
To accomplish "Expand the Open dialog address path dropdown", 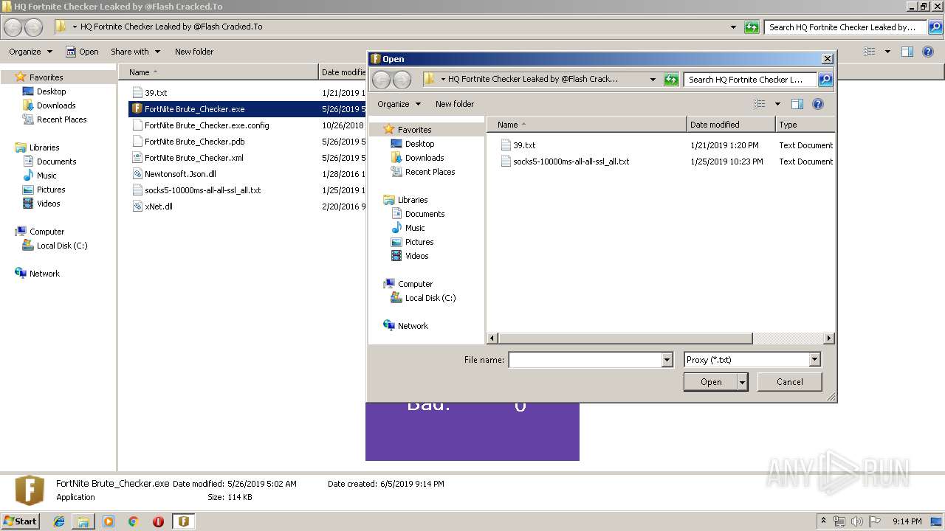I will [653, 80].
